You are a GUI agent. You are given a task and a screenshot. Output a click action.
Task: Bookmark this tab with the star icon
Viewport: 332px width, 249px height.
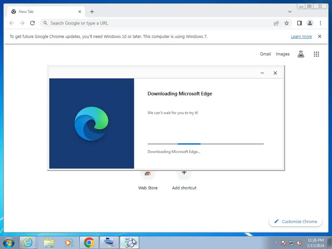[x=287, y=23]
